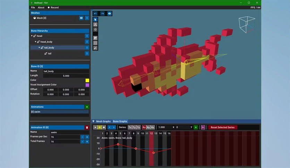290x168 pixels.
Task: Add keyframe with green plus button
Action: click(x=196, y=127)
